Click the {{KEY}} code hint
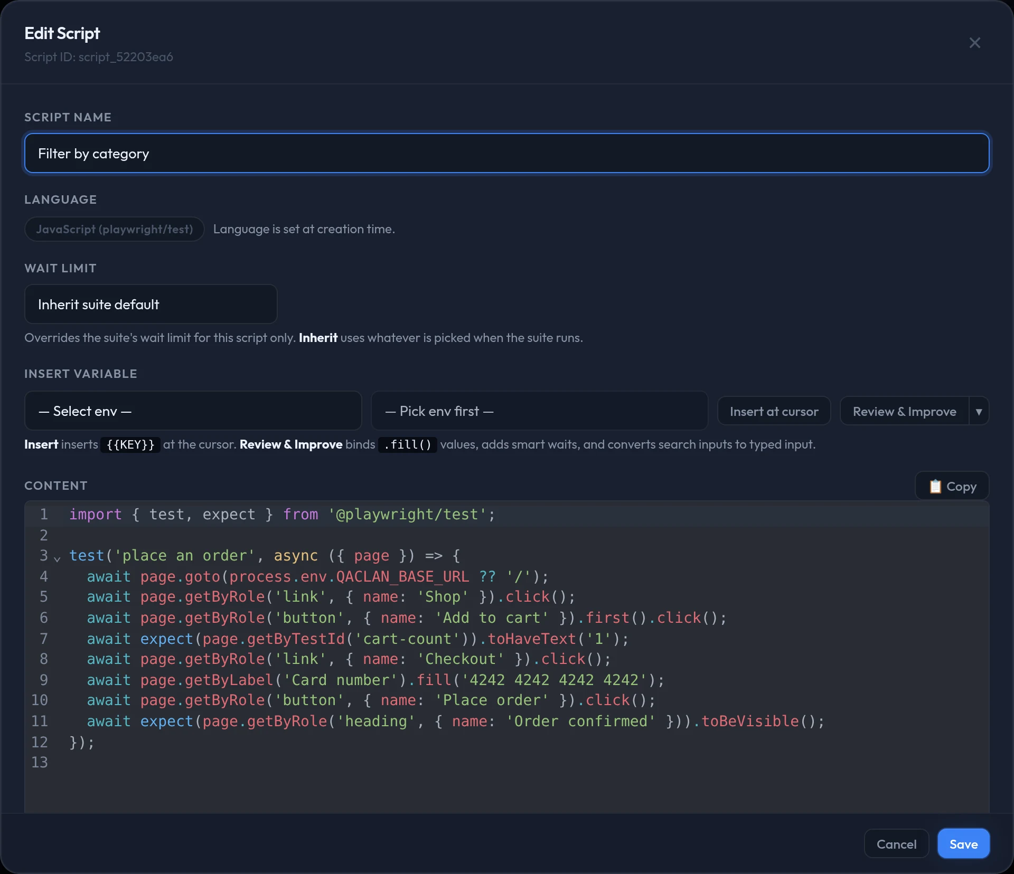This screenshot has height=874, width=1014. [130, 444]
